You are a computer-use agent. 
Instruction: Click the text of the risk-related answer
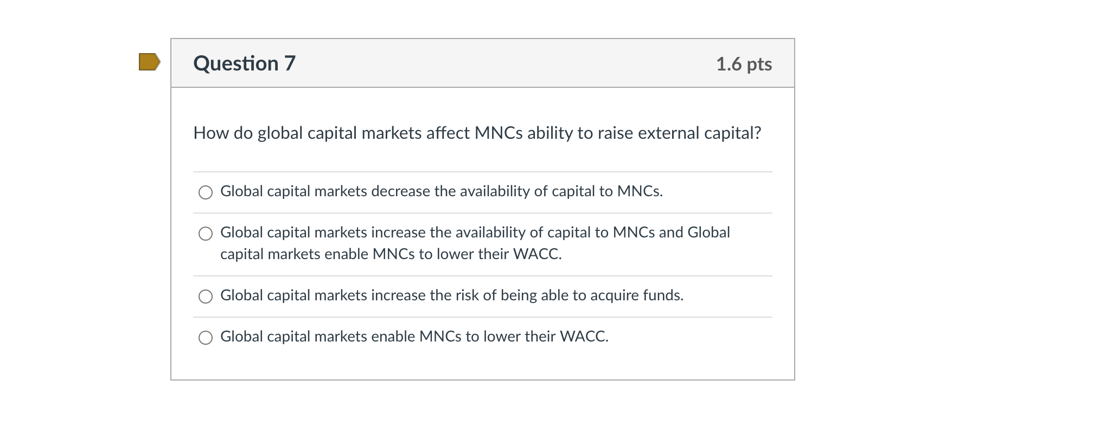point(451,295)
